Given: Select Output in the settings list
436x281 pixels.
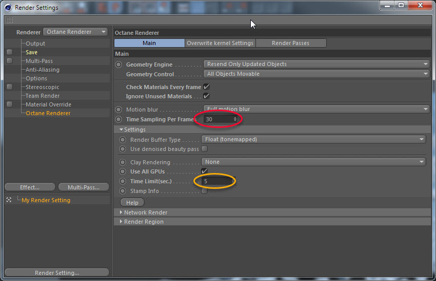Looking at the screenshot, I should tap(35, 44).
